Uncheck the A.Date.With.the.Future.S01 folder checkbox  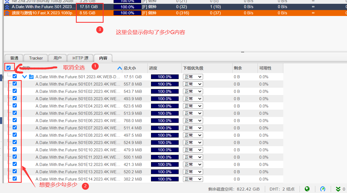15,76
